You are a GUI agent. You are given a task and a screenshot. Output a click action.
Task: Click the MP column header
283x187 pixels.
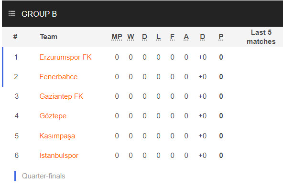tap(117, 37)
